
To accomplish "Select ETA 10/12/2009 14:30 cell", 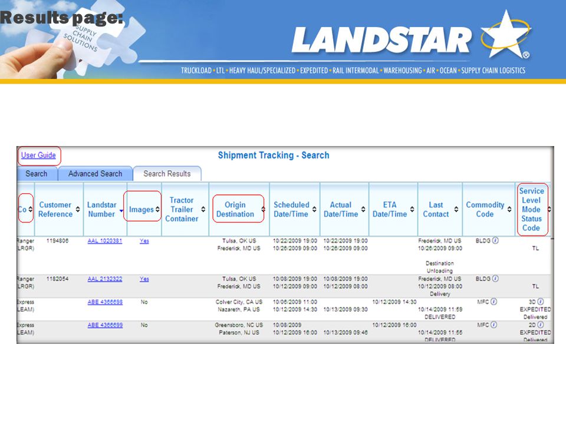I will (x=394, y=302).
